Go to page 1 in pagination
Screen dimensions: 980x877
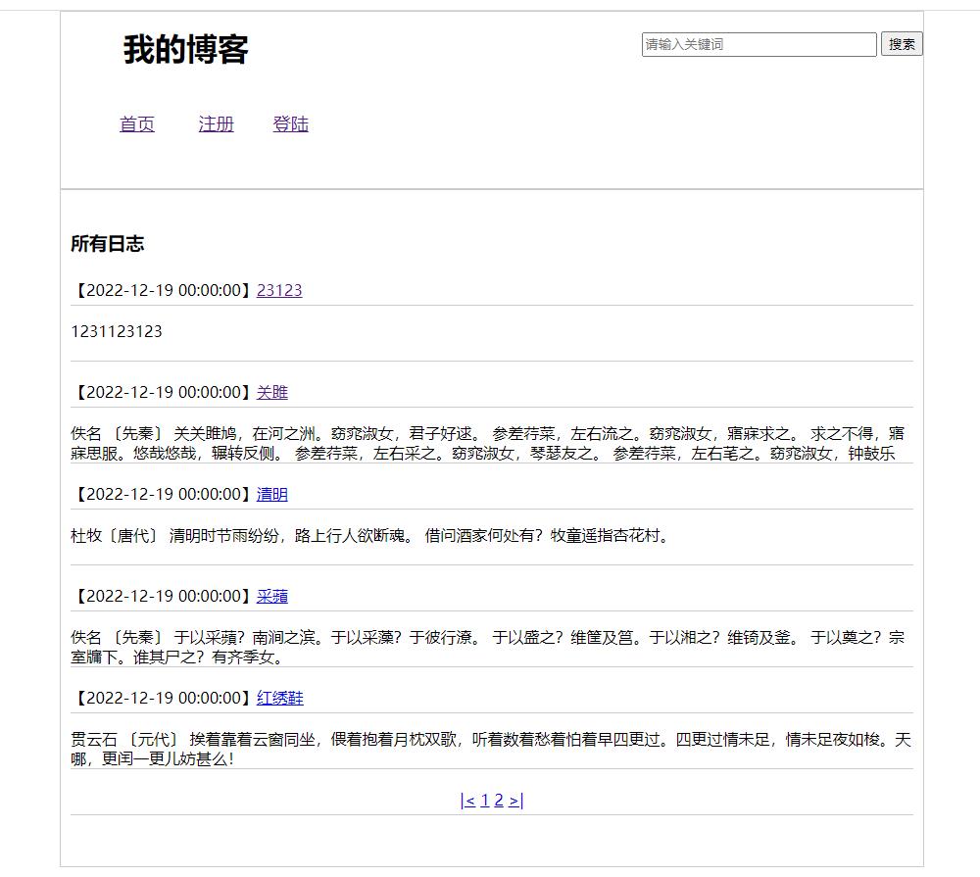[x=484, y=801]
